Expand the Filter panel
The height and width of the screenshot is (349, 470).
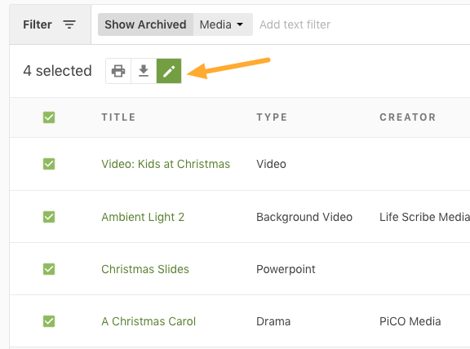coord(50,24)
